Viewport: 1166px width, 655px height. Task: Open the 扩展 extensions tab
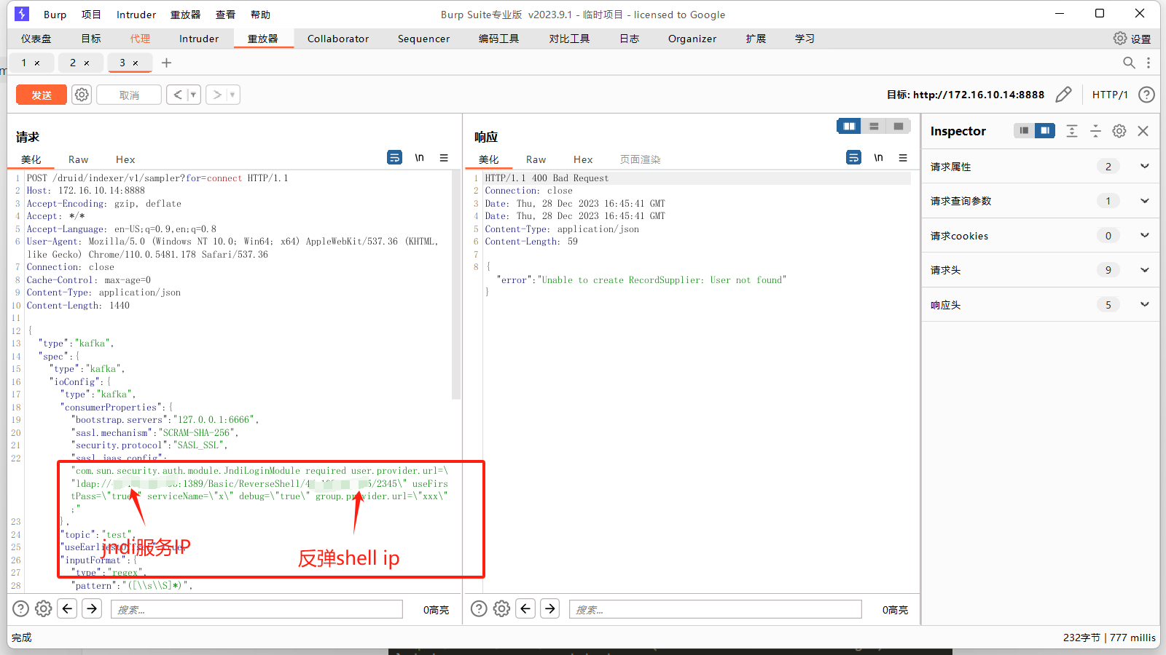[756, 39]
